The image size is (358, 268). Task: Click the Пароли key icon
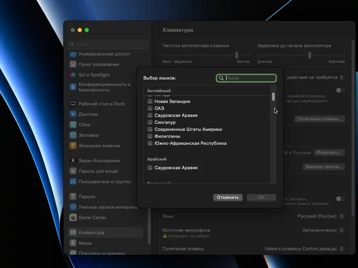click(x=73, y=197)
